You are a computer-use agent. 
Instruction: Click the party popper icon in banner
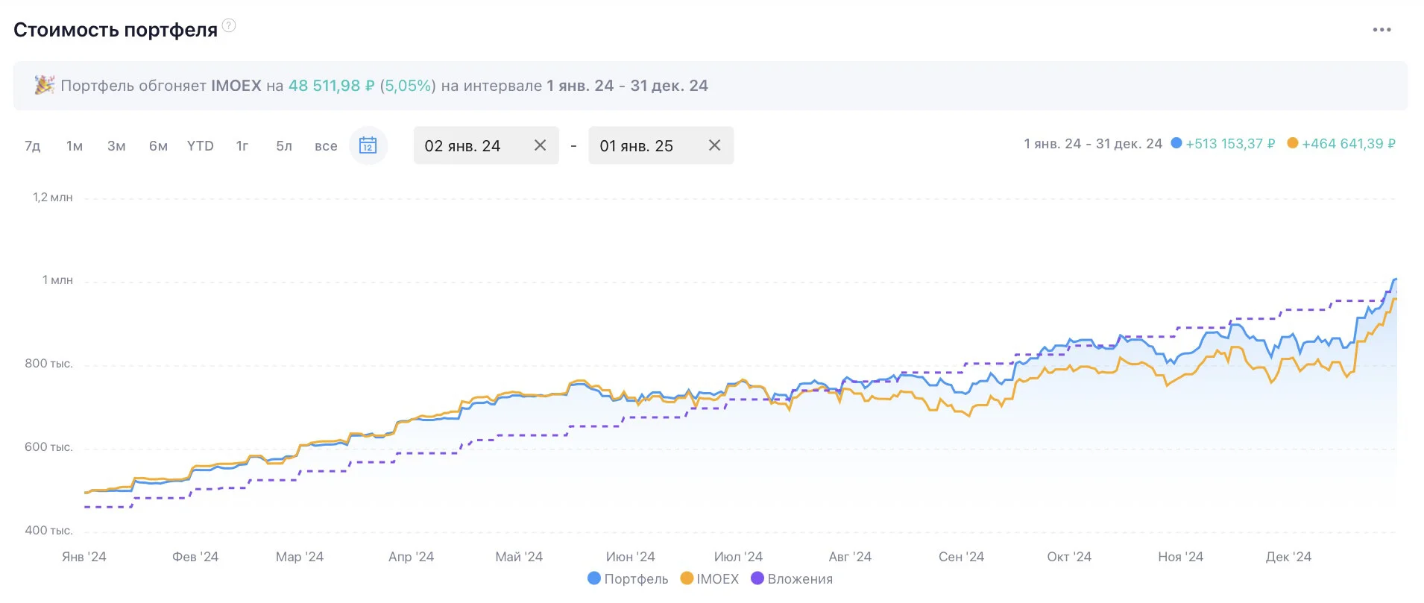click(x=44, y=85)
